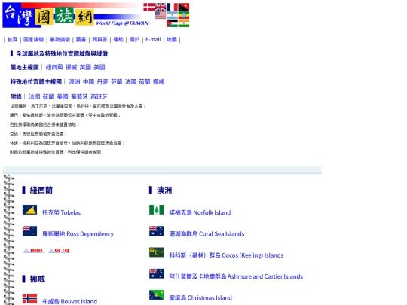
Task: Click the Home button under 紐西蘭 section
Action: pos(34,250)
